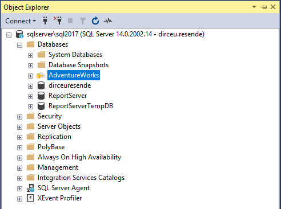The height and width of the screenshot is (209, 281).
Task: Open the Connect dropdown
Action: coord(21,21)
